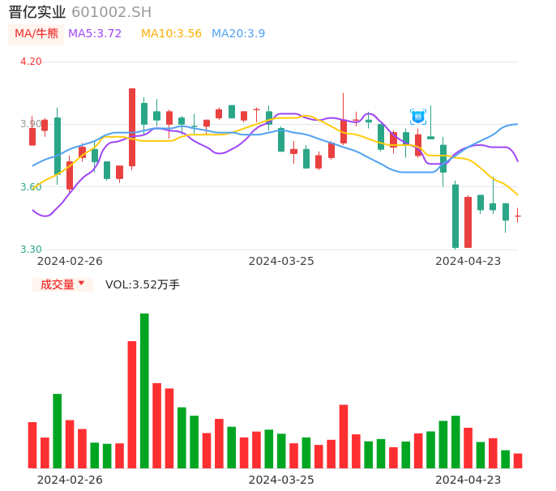Viewport: 556px width, 491px height.
Task: Click the 3.60 price axis label
Action: [31, 187]
